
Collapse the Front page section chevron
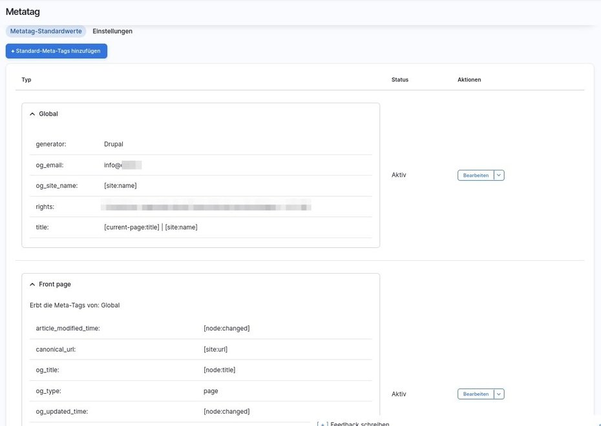coord(32,284)
